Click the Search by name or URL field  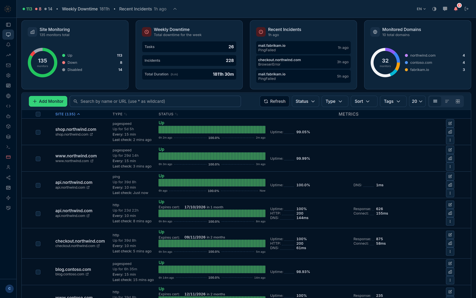coord(155,101)
